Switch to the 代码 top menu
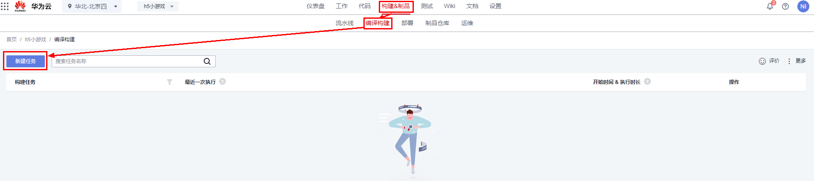The height and width of the screenshot is (181, 814). [x=365, y=6]
